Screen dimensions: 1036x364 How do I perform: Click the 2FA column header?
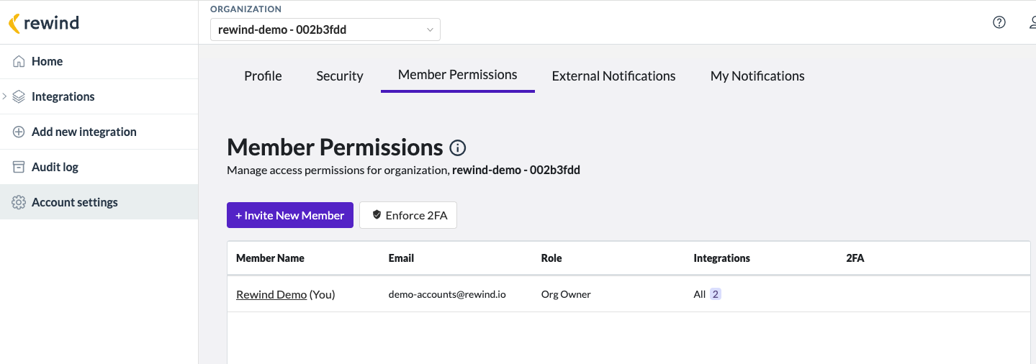[855, 258]
